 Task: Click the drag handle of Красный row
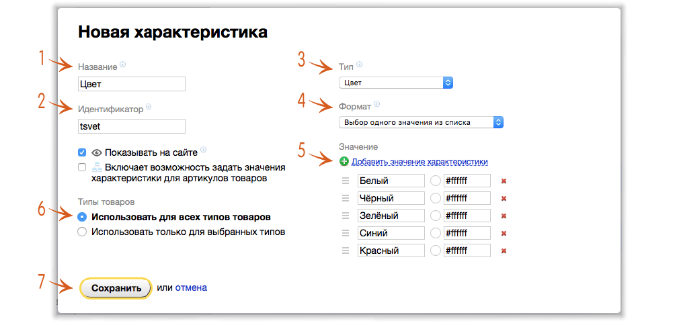(x=345, y=250)
